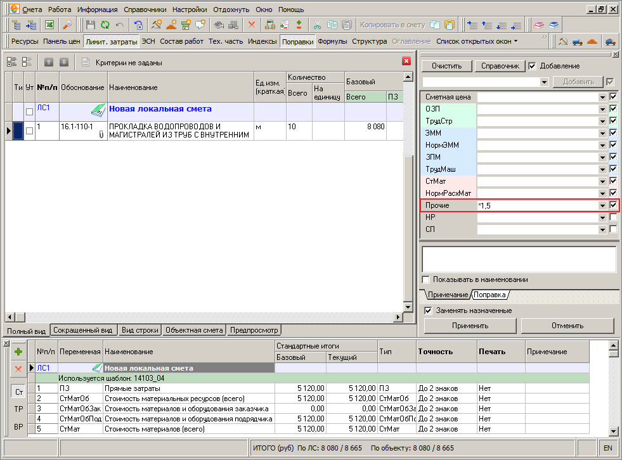The image size is (622, 460).
Task: Open the ЭММ dropdown
Action: click(602, 133)
